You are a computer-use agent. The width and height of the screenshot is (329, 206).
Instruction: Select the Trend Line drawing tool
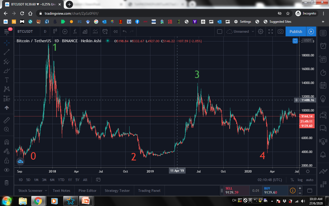[7, 52]
